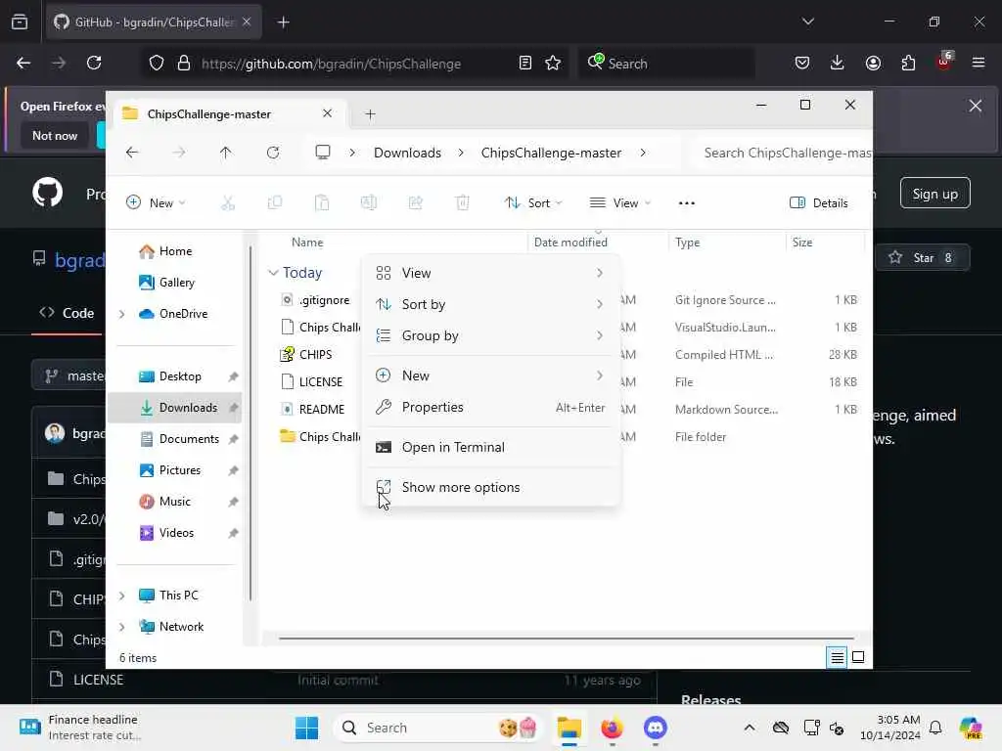Viewport: 1002px width, 751px height.
Task: Open the Sort by submenu
Action: click(490, 305)
